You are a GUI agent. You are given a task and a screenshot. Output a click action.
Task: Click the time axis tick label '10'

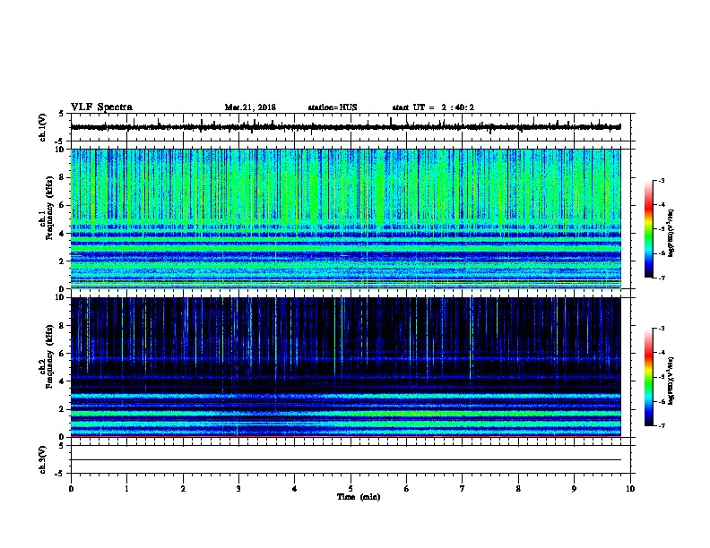630,489
